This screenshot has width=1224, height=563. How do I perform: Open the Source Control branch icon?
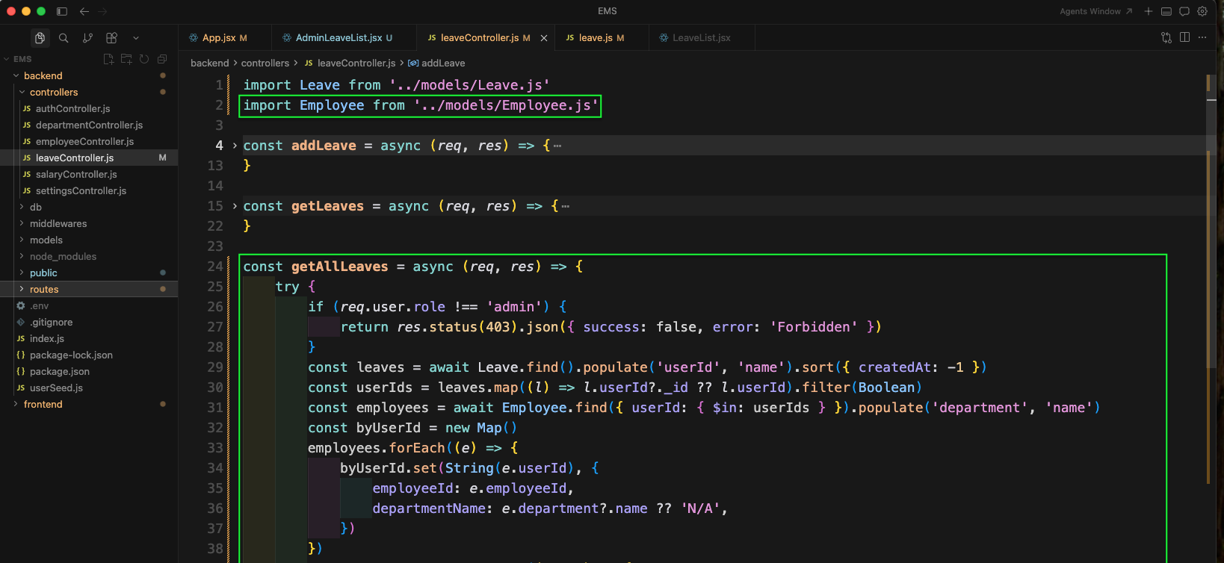tap(87, 37)
